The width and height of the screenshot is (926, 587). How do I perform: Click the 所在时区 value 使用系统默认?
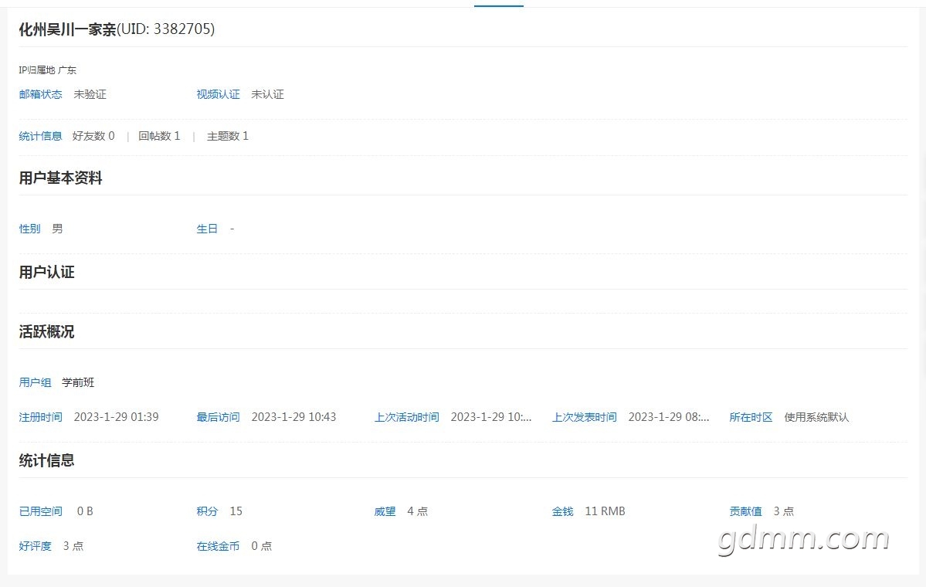(816, 417)
